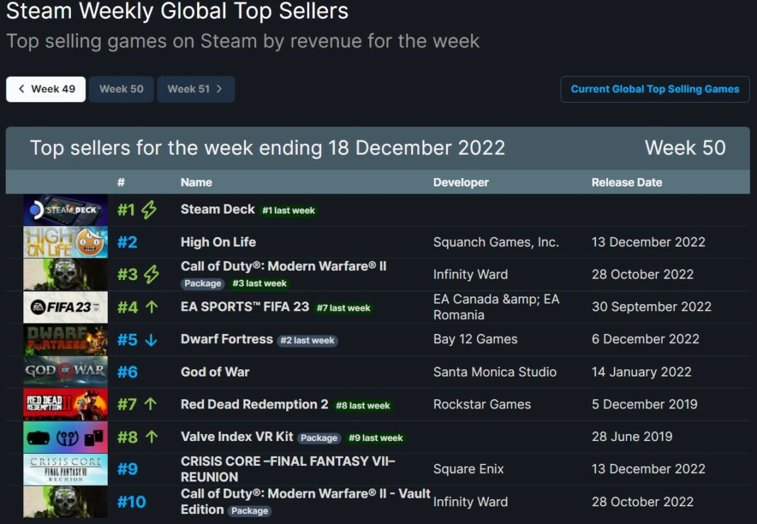Click the Package badge under Modern Warfare II
This screenshot has height=524, width=757.
click(202, 283)
